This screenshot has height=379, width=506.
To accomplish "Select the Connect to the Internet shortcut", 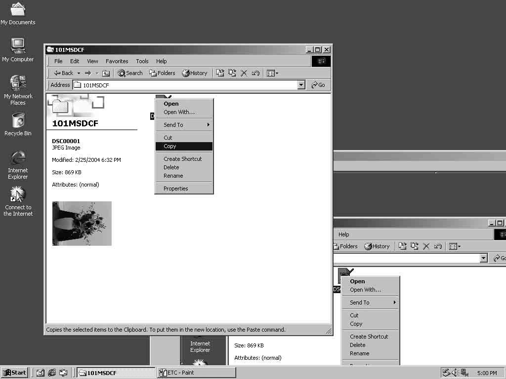I will [x=18, y=201].
